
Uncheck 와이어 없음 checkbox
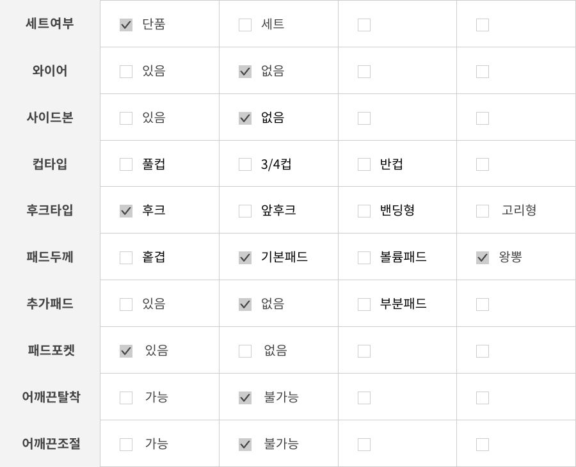pyautogui.click(x=245, y=72)
